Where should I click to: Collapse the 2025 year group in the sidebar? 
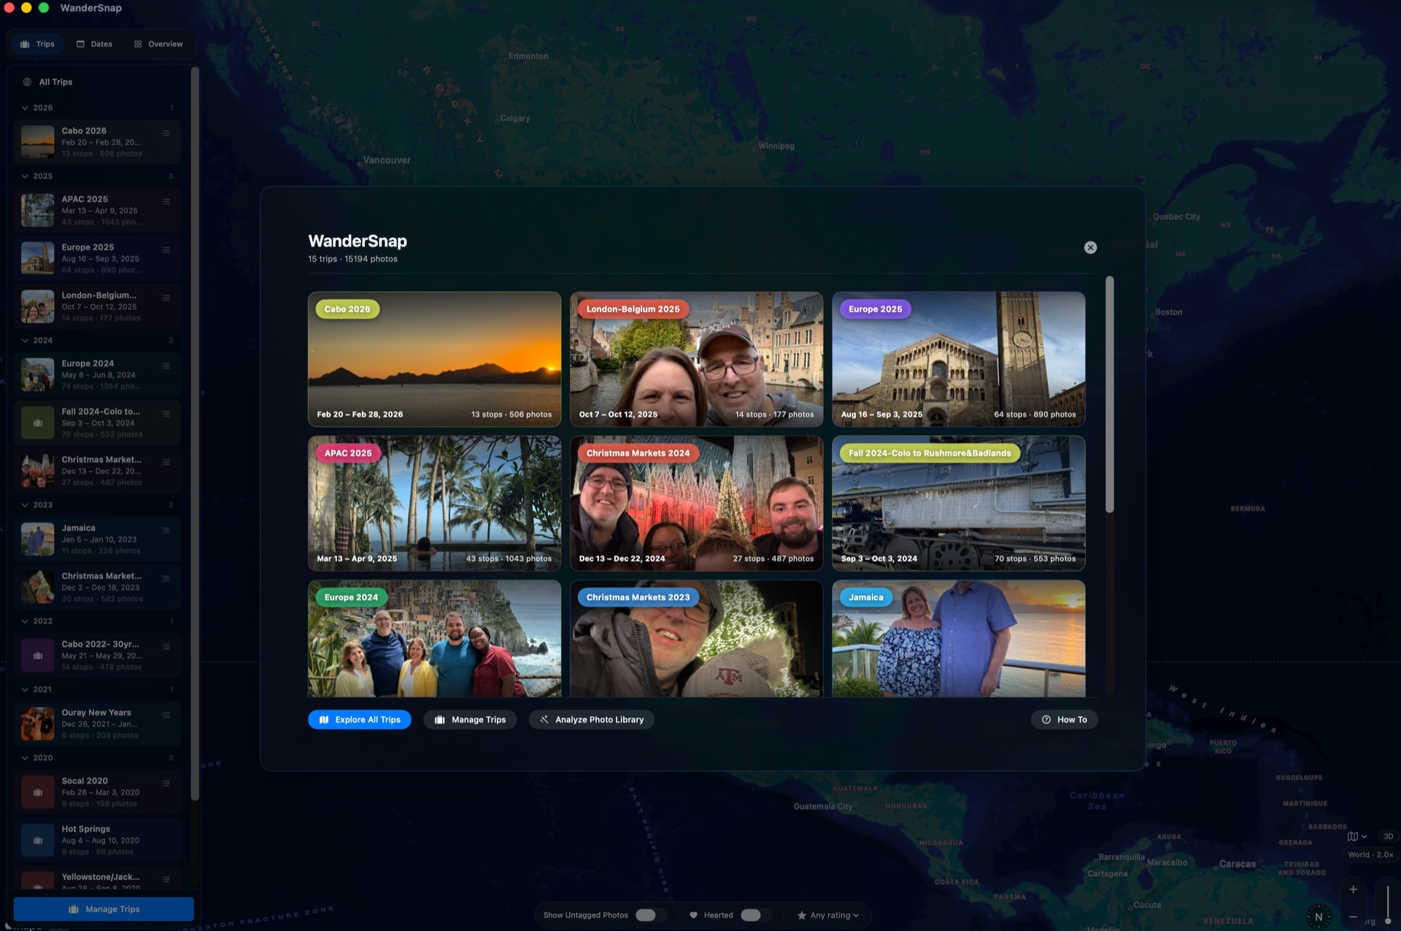coord(25,177)
